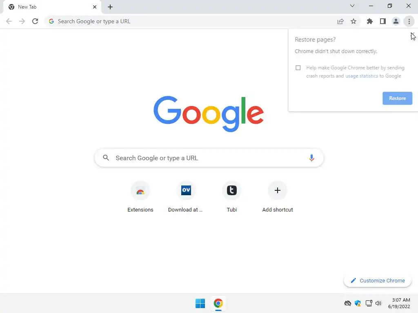Open the three-dot Chrome menu

(x=409, y=21)
